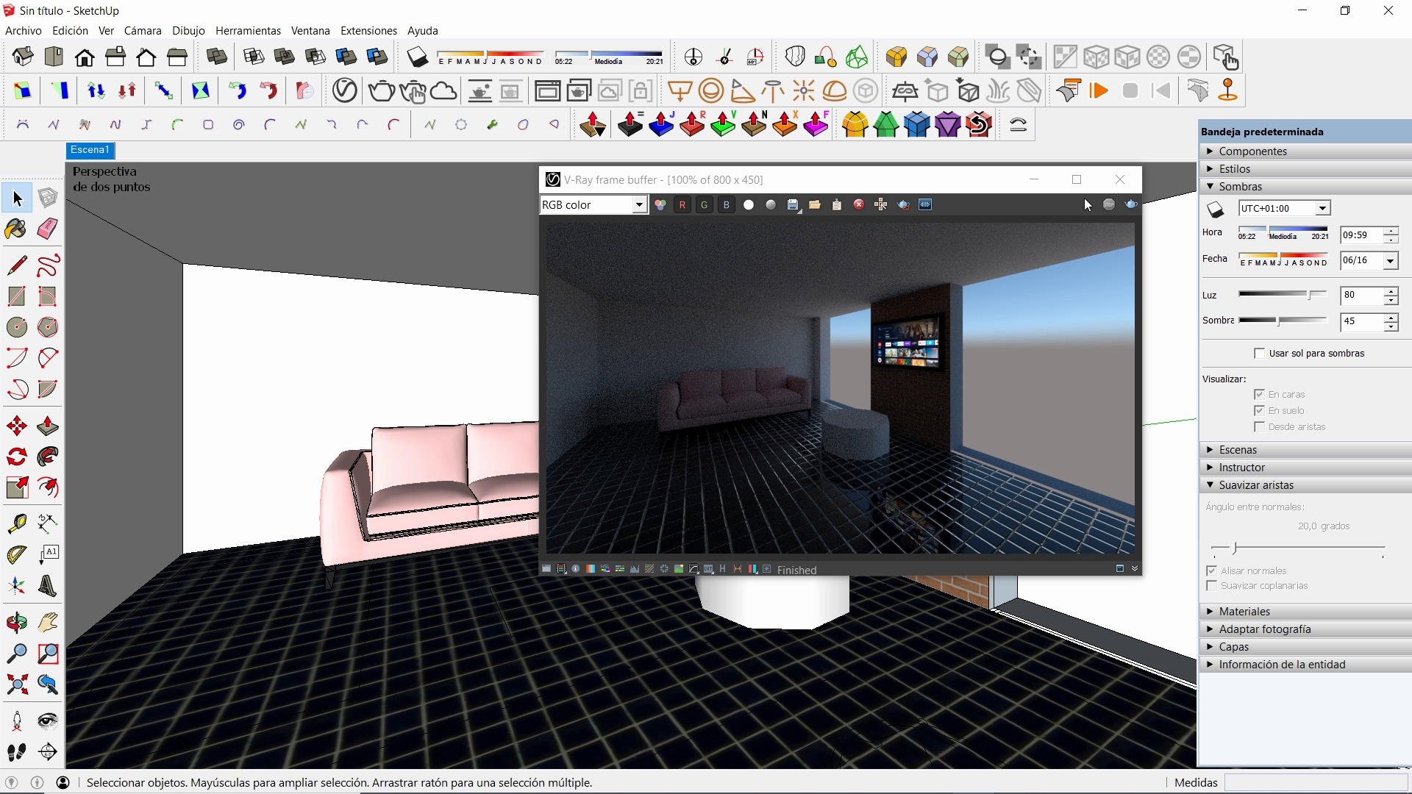Choose the Push/Pull tool

pos(48,426)
